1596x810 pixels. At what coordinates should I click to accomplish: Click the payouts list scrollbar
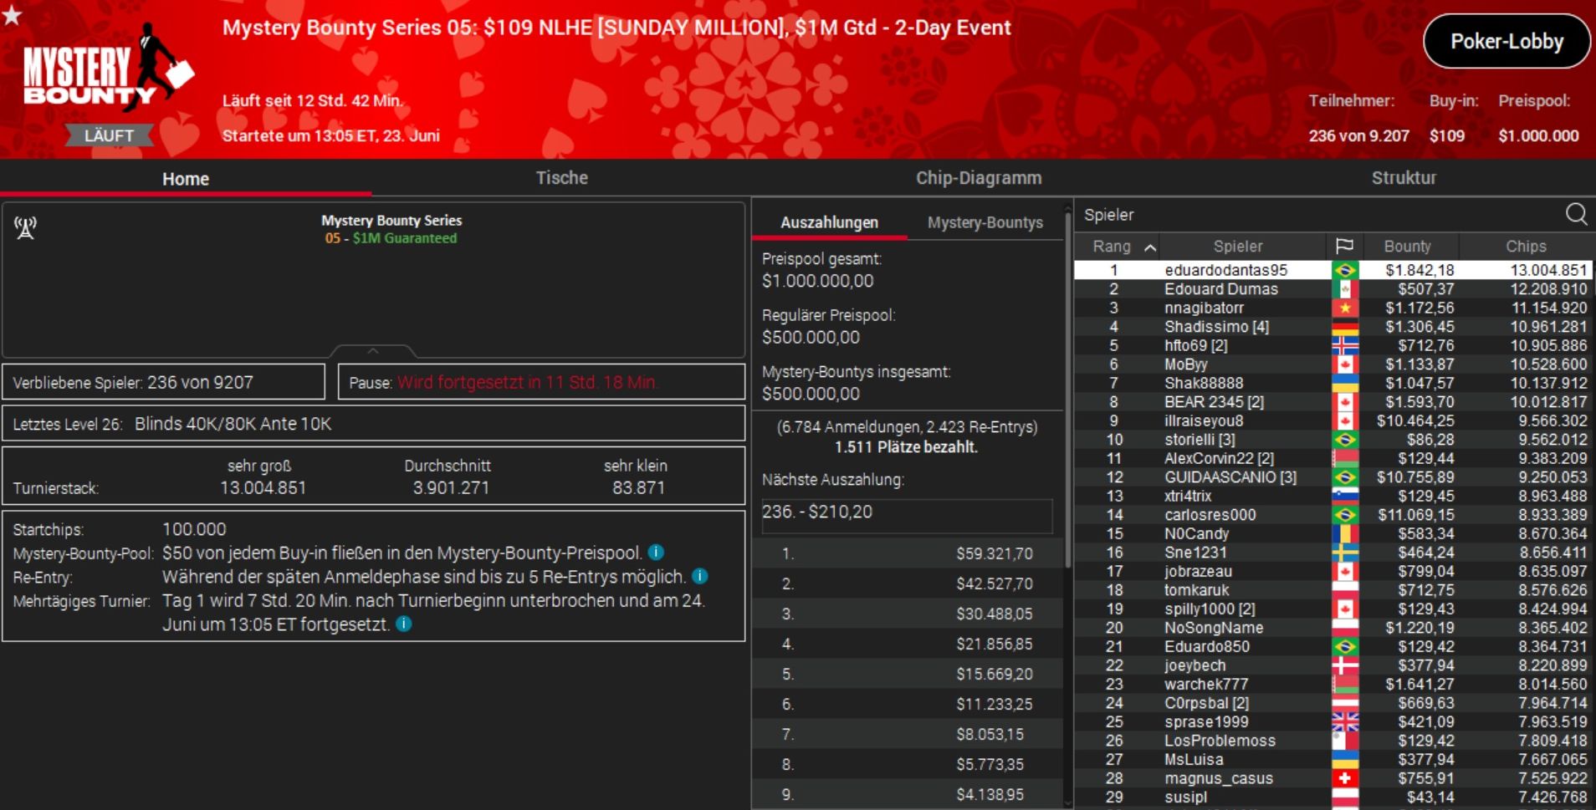click(x=1067, y=389)
